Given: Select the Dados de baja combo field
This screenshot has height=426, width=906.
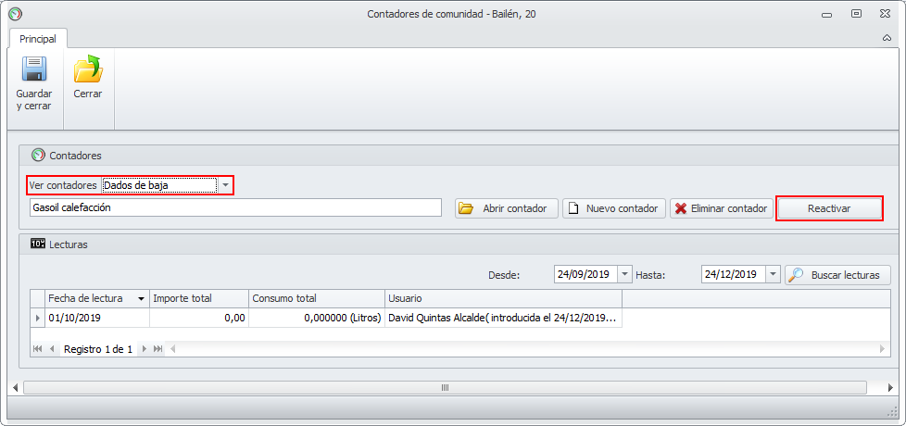Looking at the screenshot, I should pos(159,185).
